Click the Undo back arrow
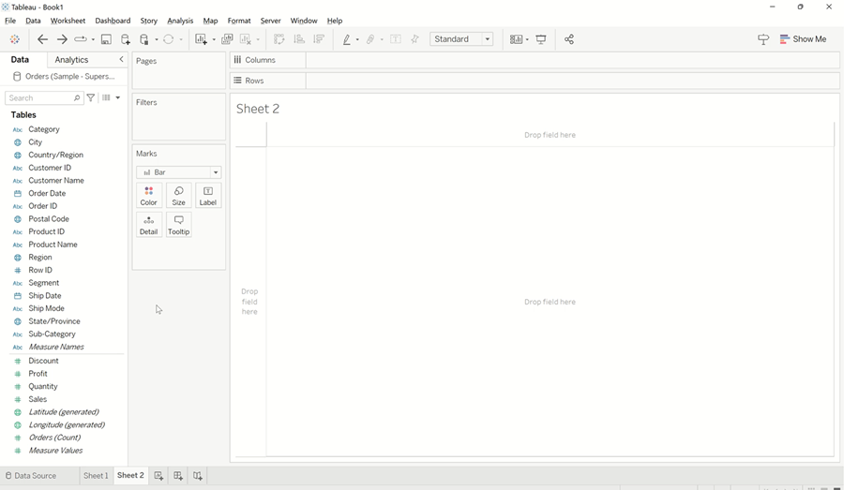The width and height of the screenshot is (844, 490). [42, 39]
